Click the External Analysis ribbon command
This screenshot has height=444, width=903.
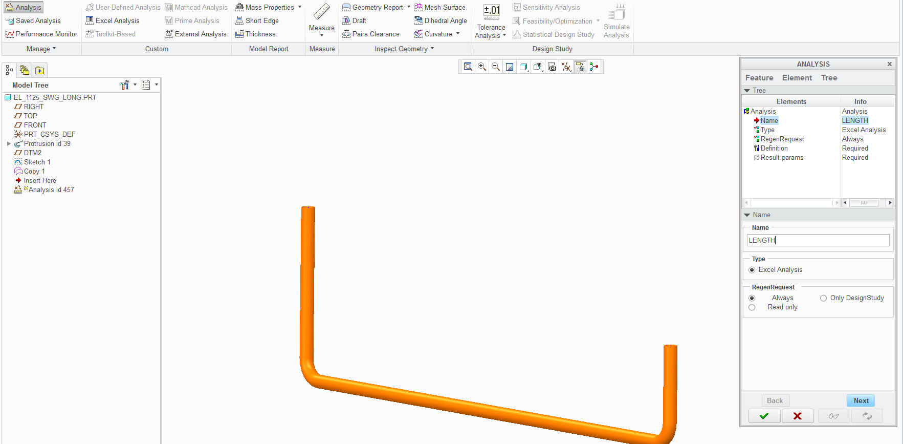pos(195,34)
